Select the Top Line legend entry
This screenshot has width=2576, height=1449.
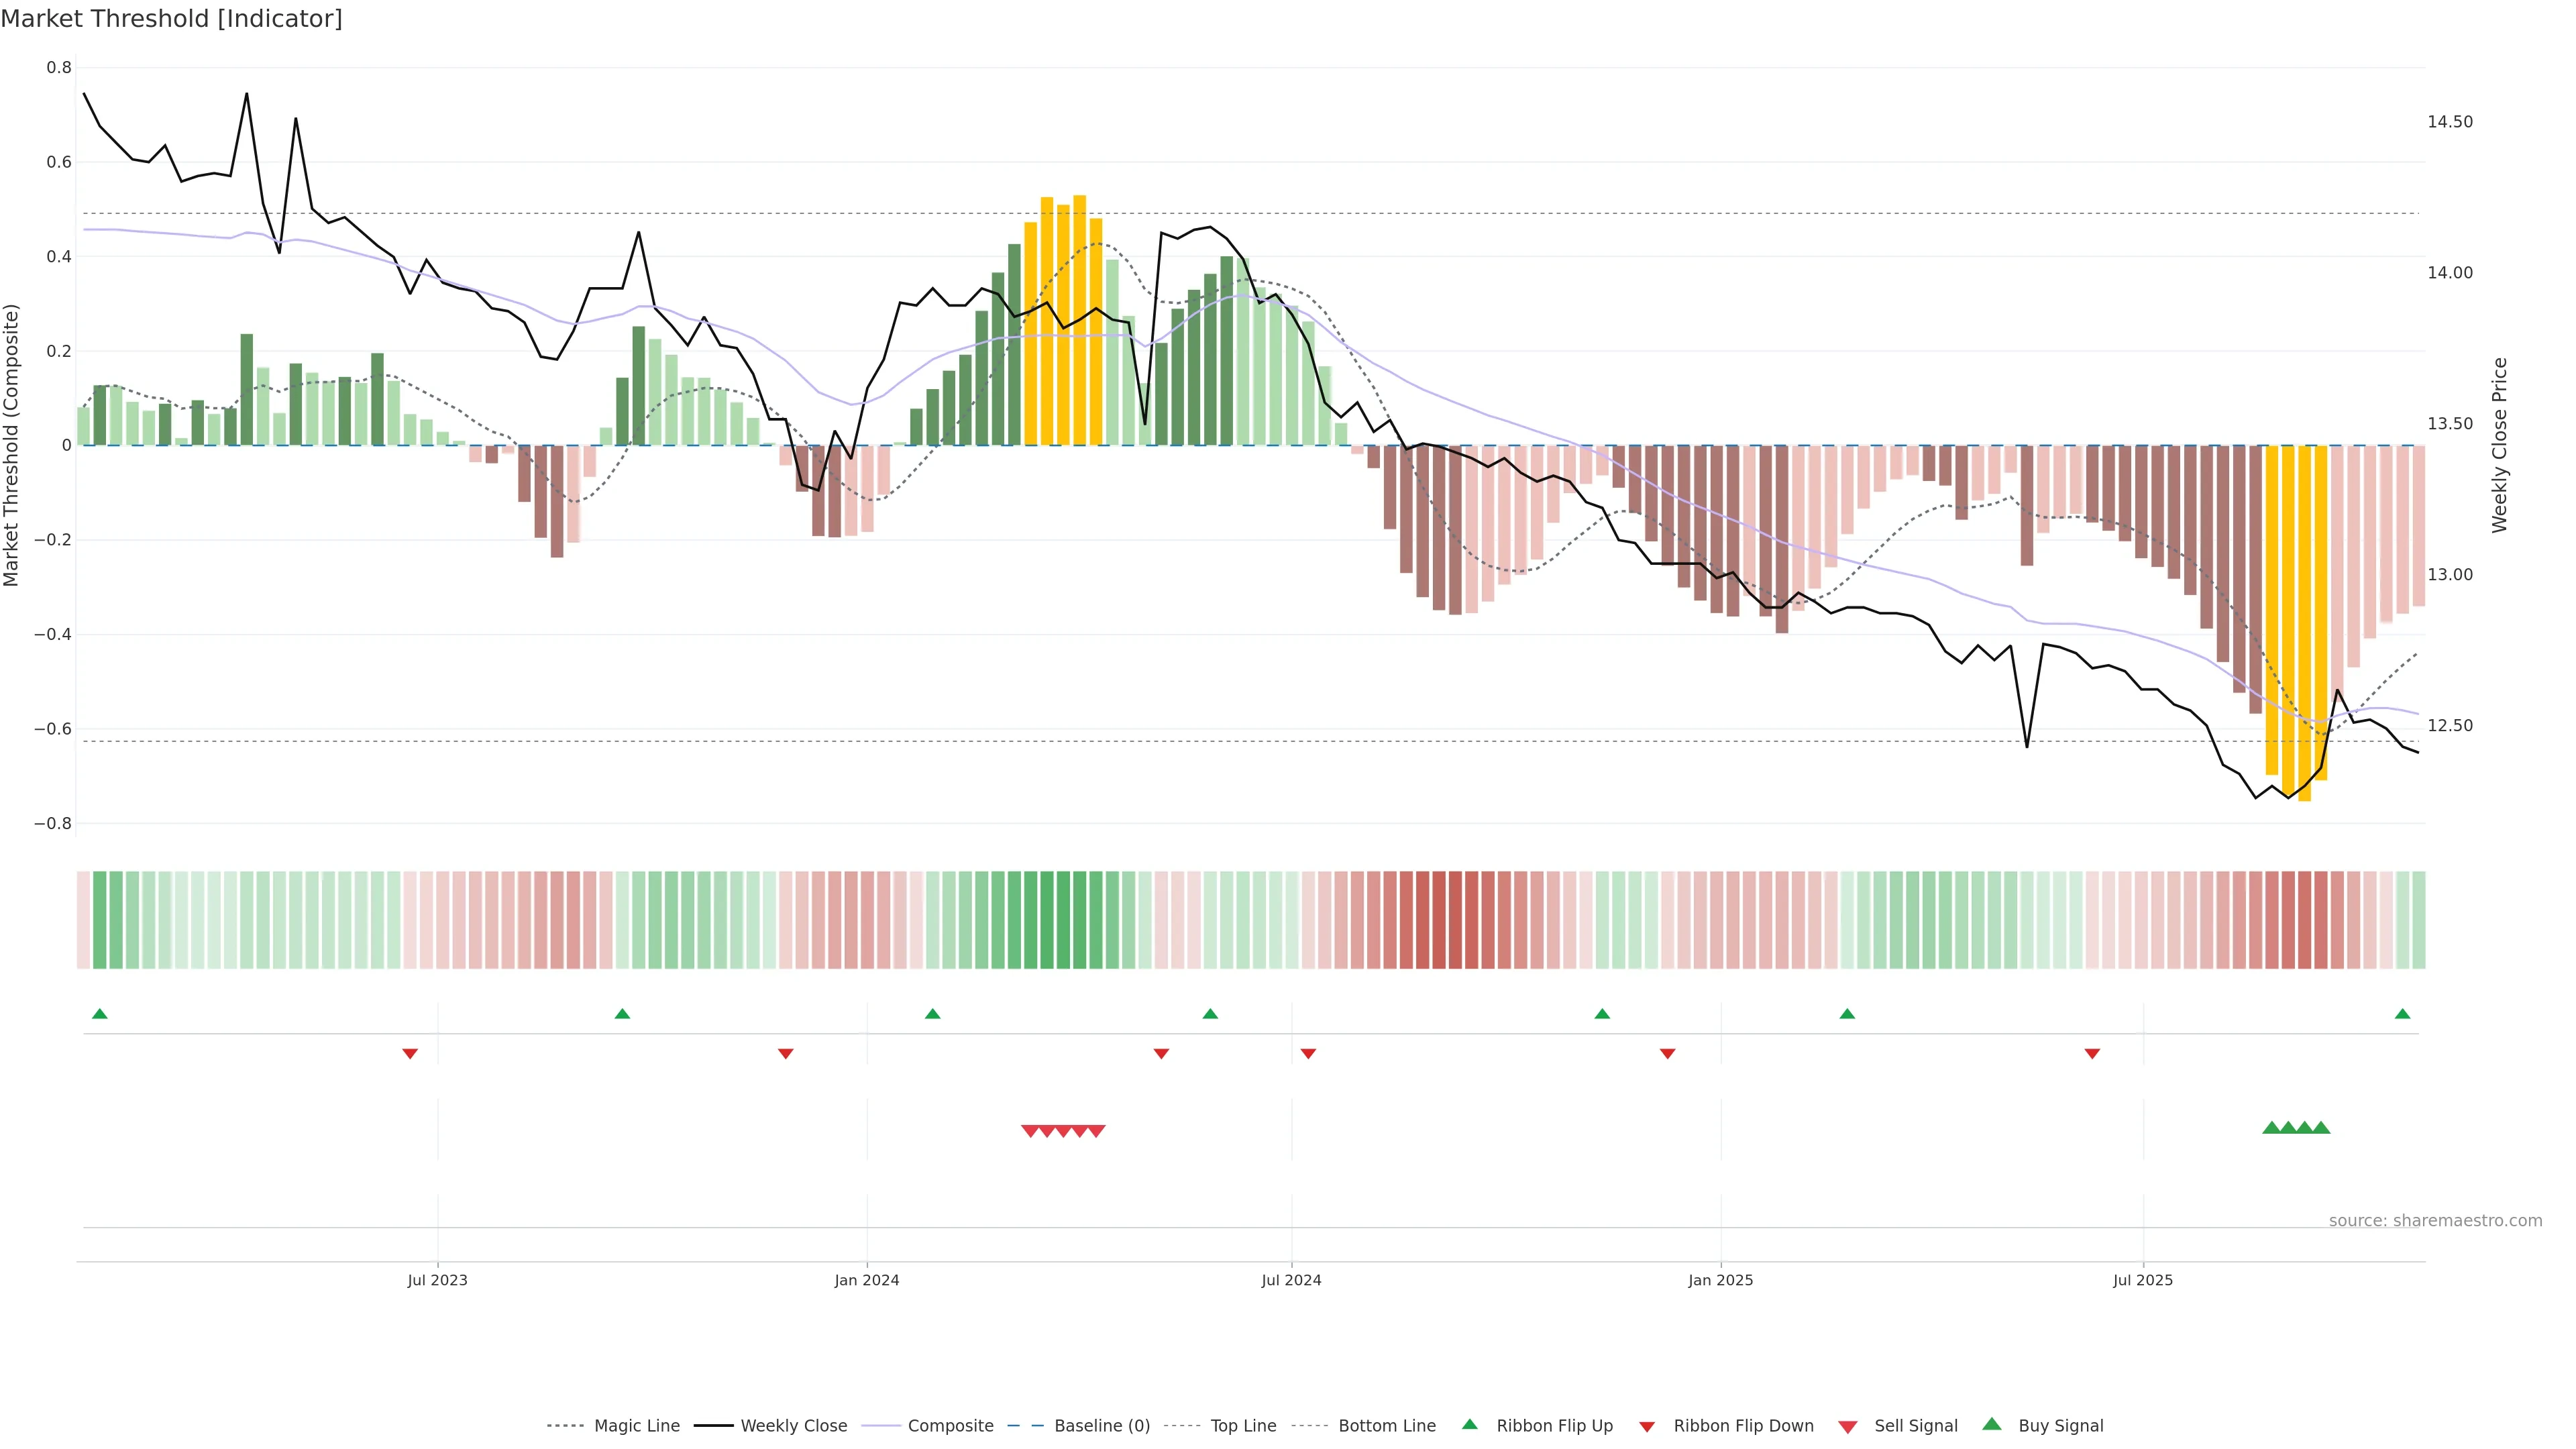click(x=1243, y=1426)
